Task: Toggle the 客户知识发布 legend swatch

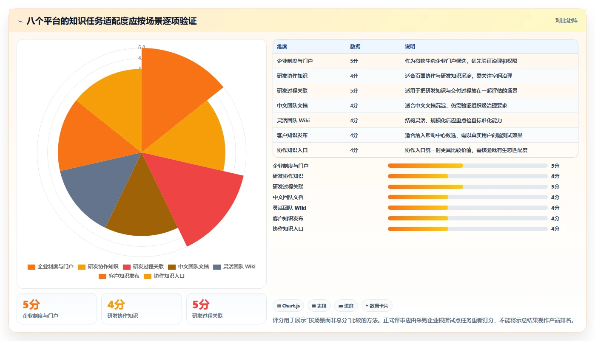Action: (x=102, y=276)
